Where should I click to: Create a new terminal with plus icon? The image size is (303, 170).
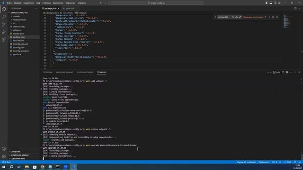pyautogui.click(x=268, y=72)
